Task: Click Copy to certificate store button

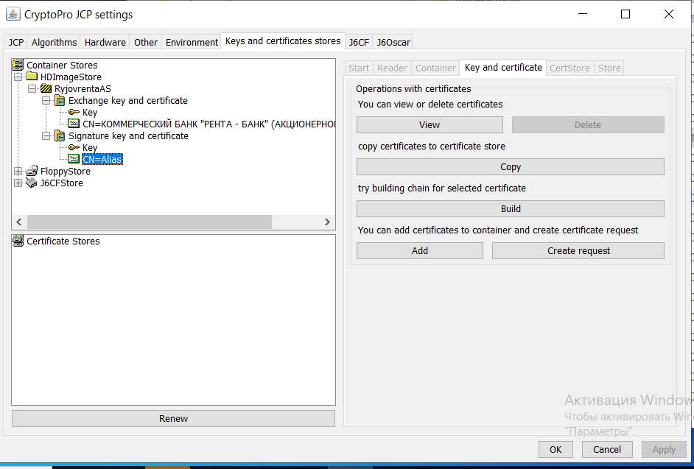Action: point(511,167)
